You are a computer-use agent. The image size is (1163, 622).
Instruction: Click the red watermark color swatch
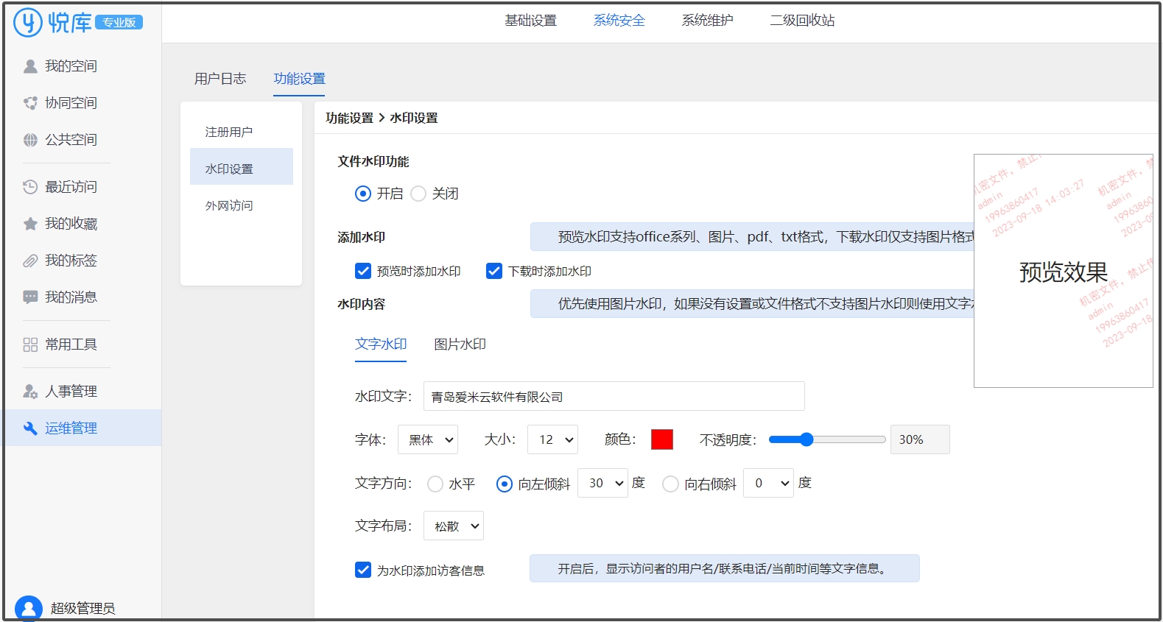click(662, 439)
